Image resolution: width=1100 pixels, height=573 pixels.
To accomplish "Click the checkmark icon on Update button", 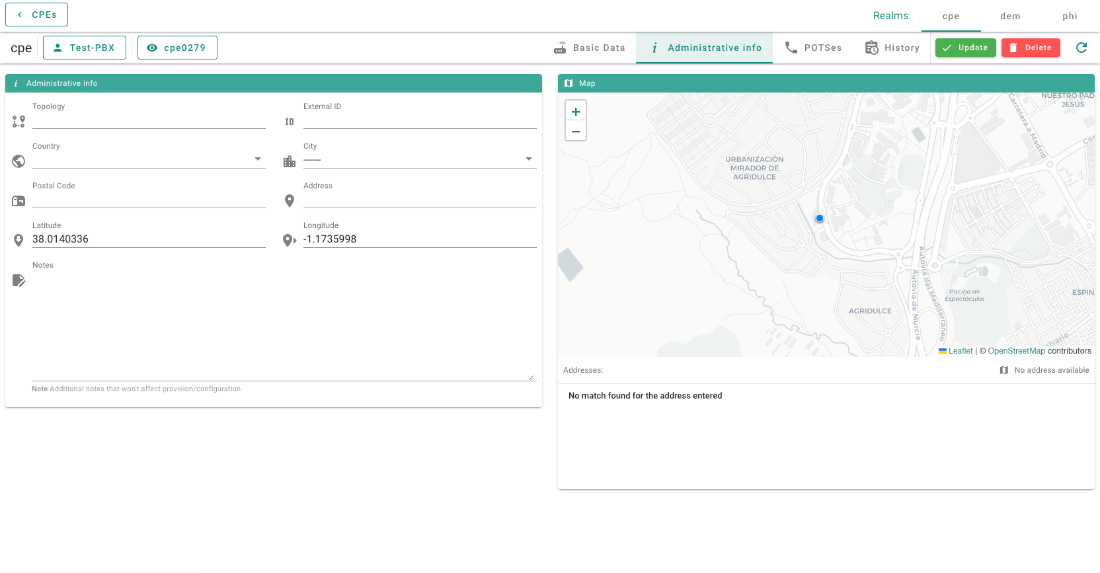I will [947, 48].
